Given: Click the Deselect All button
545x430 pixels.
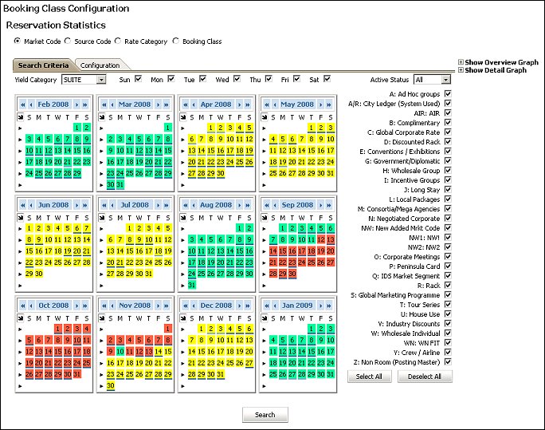Looking at the screenshot, I should 425,377.
